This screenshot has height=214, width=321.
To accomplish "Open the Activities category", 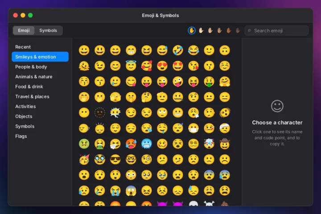I will [x=40, y=106].
